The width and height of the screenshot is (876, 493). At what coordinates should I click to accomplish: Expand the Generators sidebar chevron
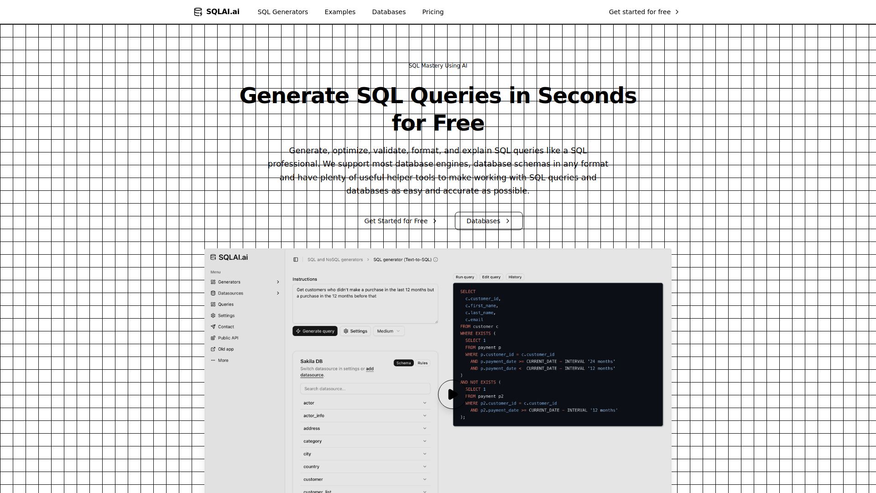278,282
